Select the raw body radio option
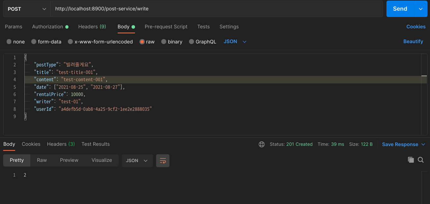 pos(147,42)
